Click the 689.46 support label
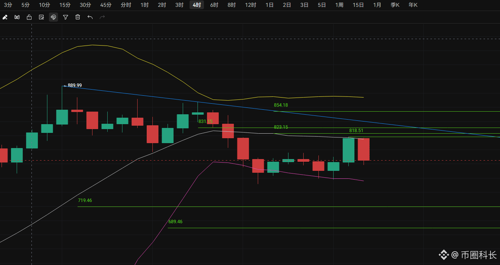The image size is (500, 265). point(175,222)
